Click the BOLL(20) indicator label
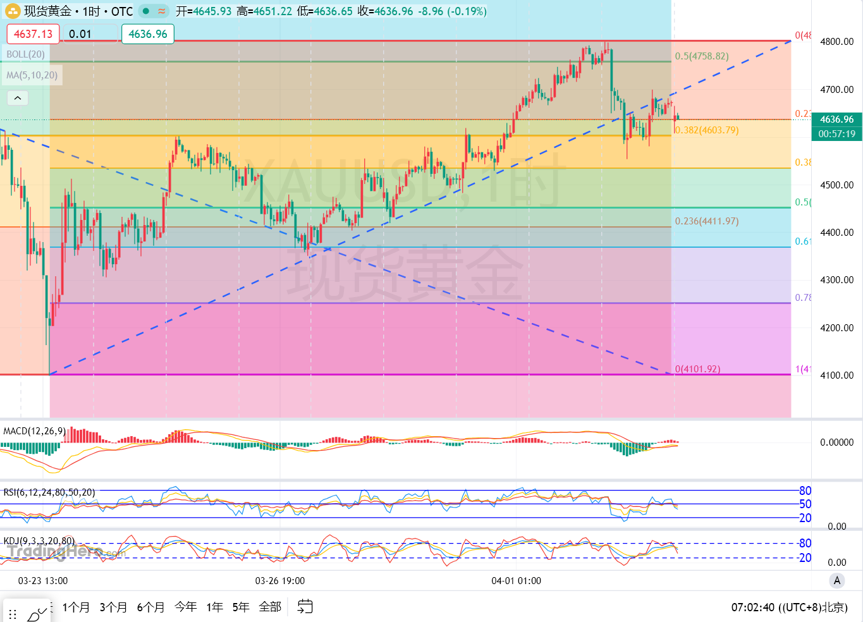 coord(26,54)
